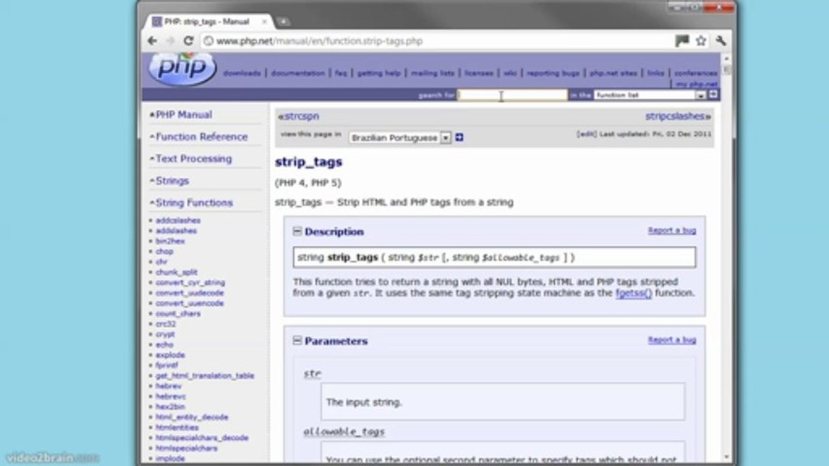The height and width of the screenshot is (466, 829).
Task: Collapse the Parameters section toggle
Action: (298, 340)
